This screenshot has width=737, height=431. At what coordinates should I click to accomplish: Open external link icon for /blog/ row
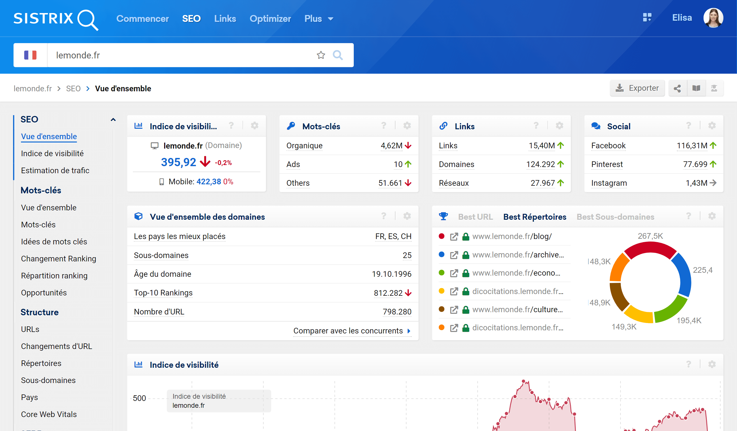click(454, 236)
